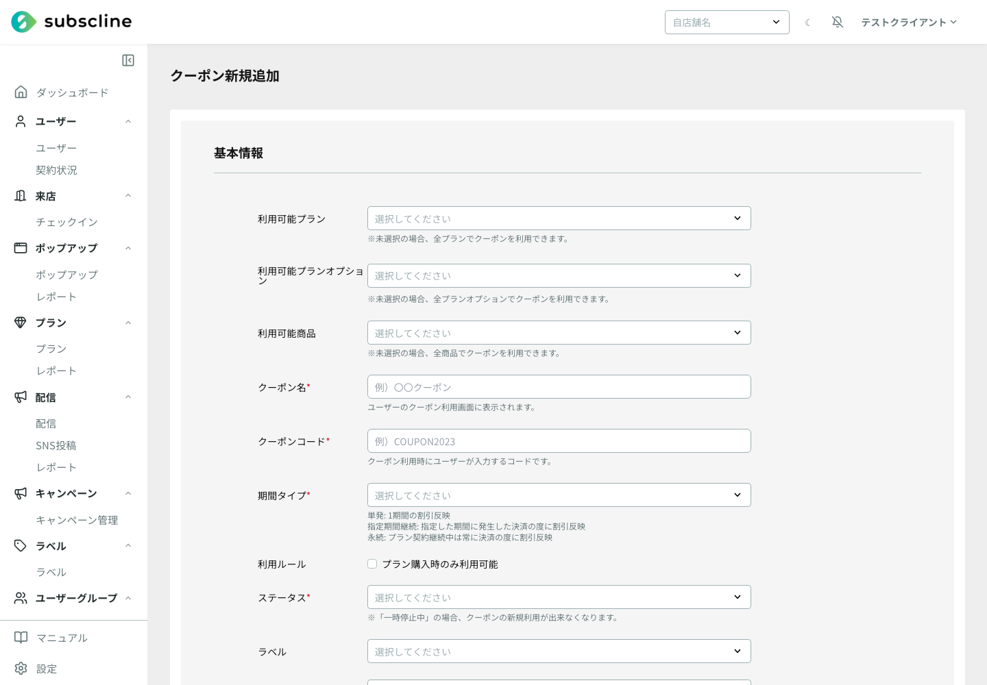The height and width of the screenshot is (685, 987).
Task: Open レポート under プラン
Action: (56, 371)
